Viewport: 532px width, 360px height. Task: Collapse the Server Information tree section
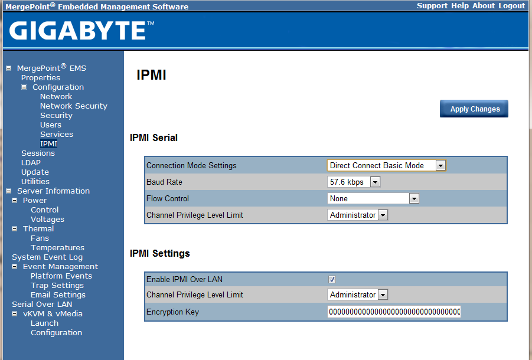click(9, 191)
